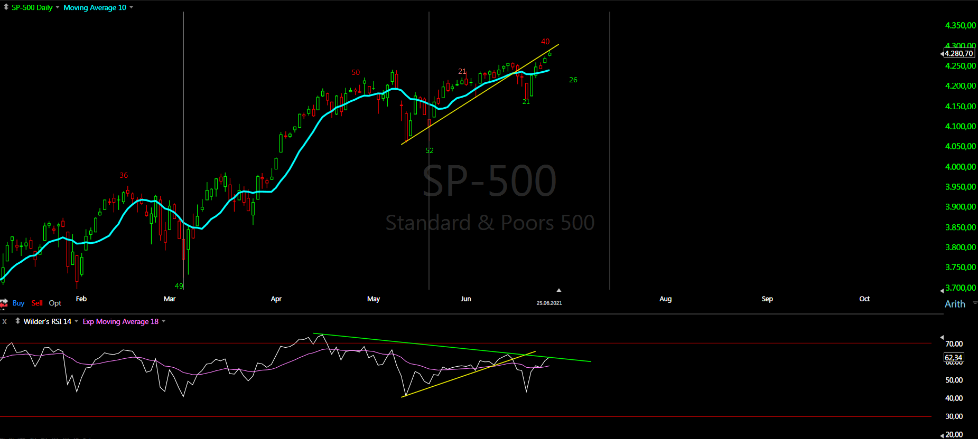
Task: Click the triangle marker beside 3.700,00
Action: [942, 291]
